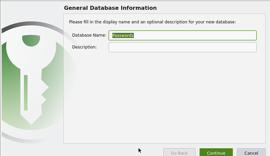The width and height of the screenshot is (270, 156).
Task: Click the green keyhole slot atop the key
Action: click(31, 40)
